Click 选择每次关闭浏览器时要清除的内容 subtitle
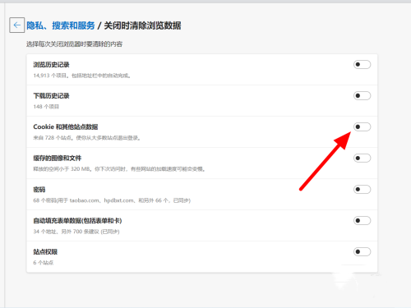Screen dimensions: 411x308 tap(74, 44)
